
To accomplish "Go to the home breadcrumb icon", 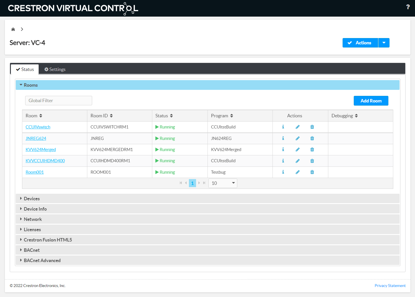I will coord(13,29).
